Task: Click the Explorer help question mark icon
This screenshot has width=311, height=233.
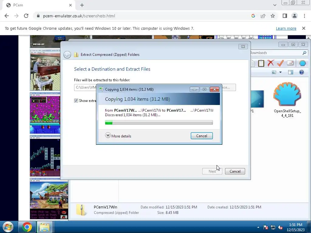Action: click(x=302, y=72)
